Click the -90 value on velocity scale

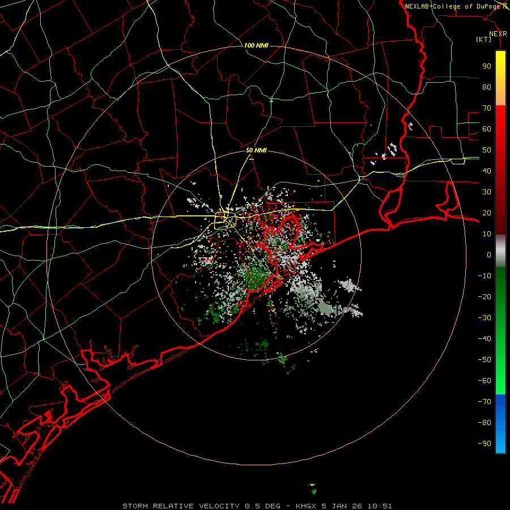click(x=484, y=444)
